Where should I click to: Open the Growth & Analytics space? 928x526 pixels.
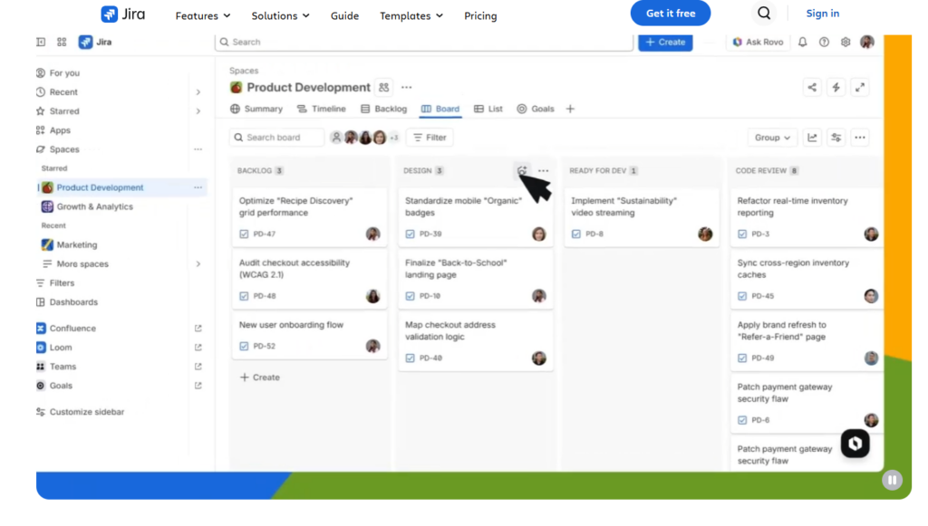pos(87,206)
